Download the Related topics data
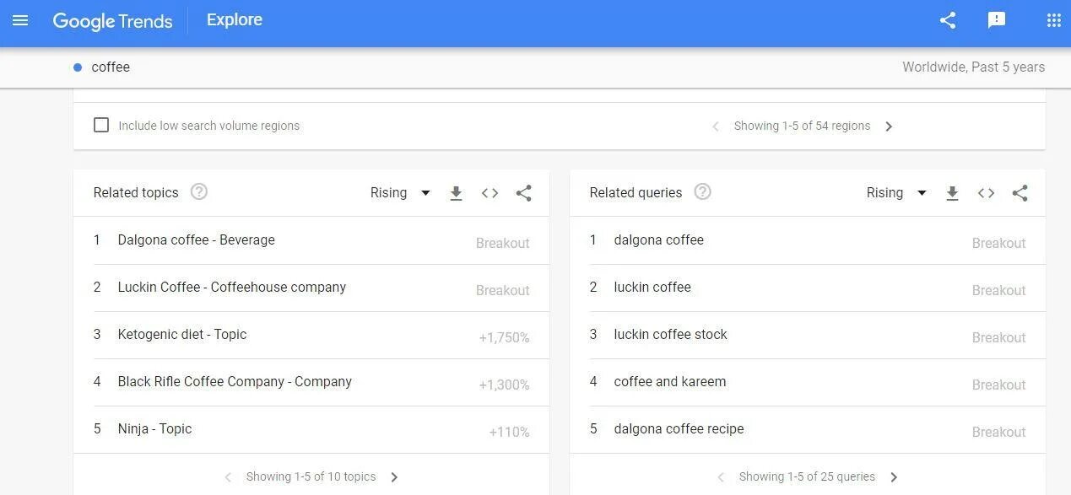Screen dimensions: 1071x495 click(x=457, y=192)
